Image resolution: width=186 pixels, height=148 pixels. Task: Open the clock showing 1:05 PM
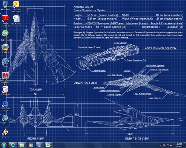[x=179, y=145]
